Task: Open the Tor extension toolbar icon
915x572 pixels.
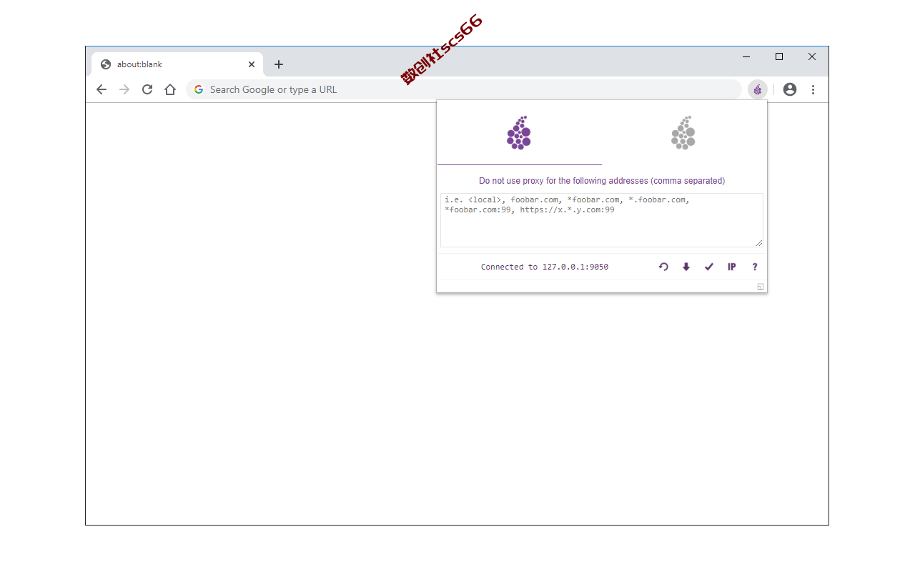Action: point(758,89)
